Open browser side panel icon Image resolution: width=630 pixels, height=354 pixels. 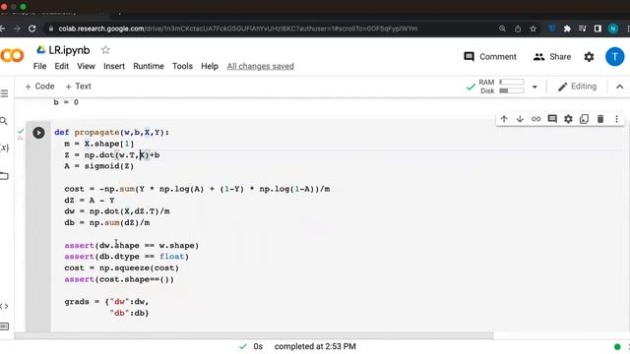(598, 29)
